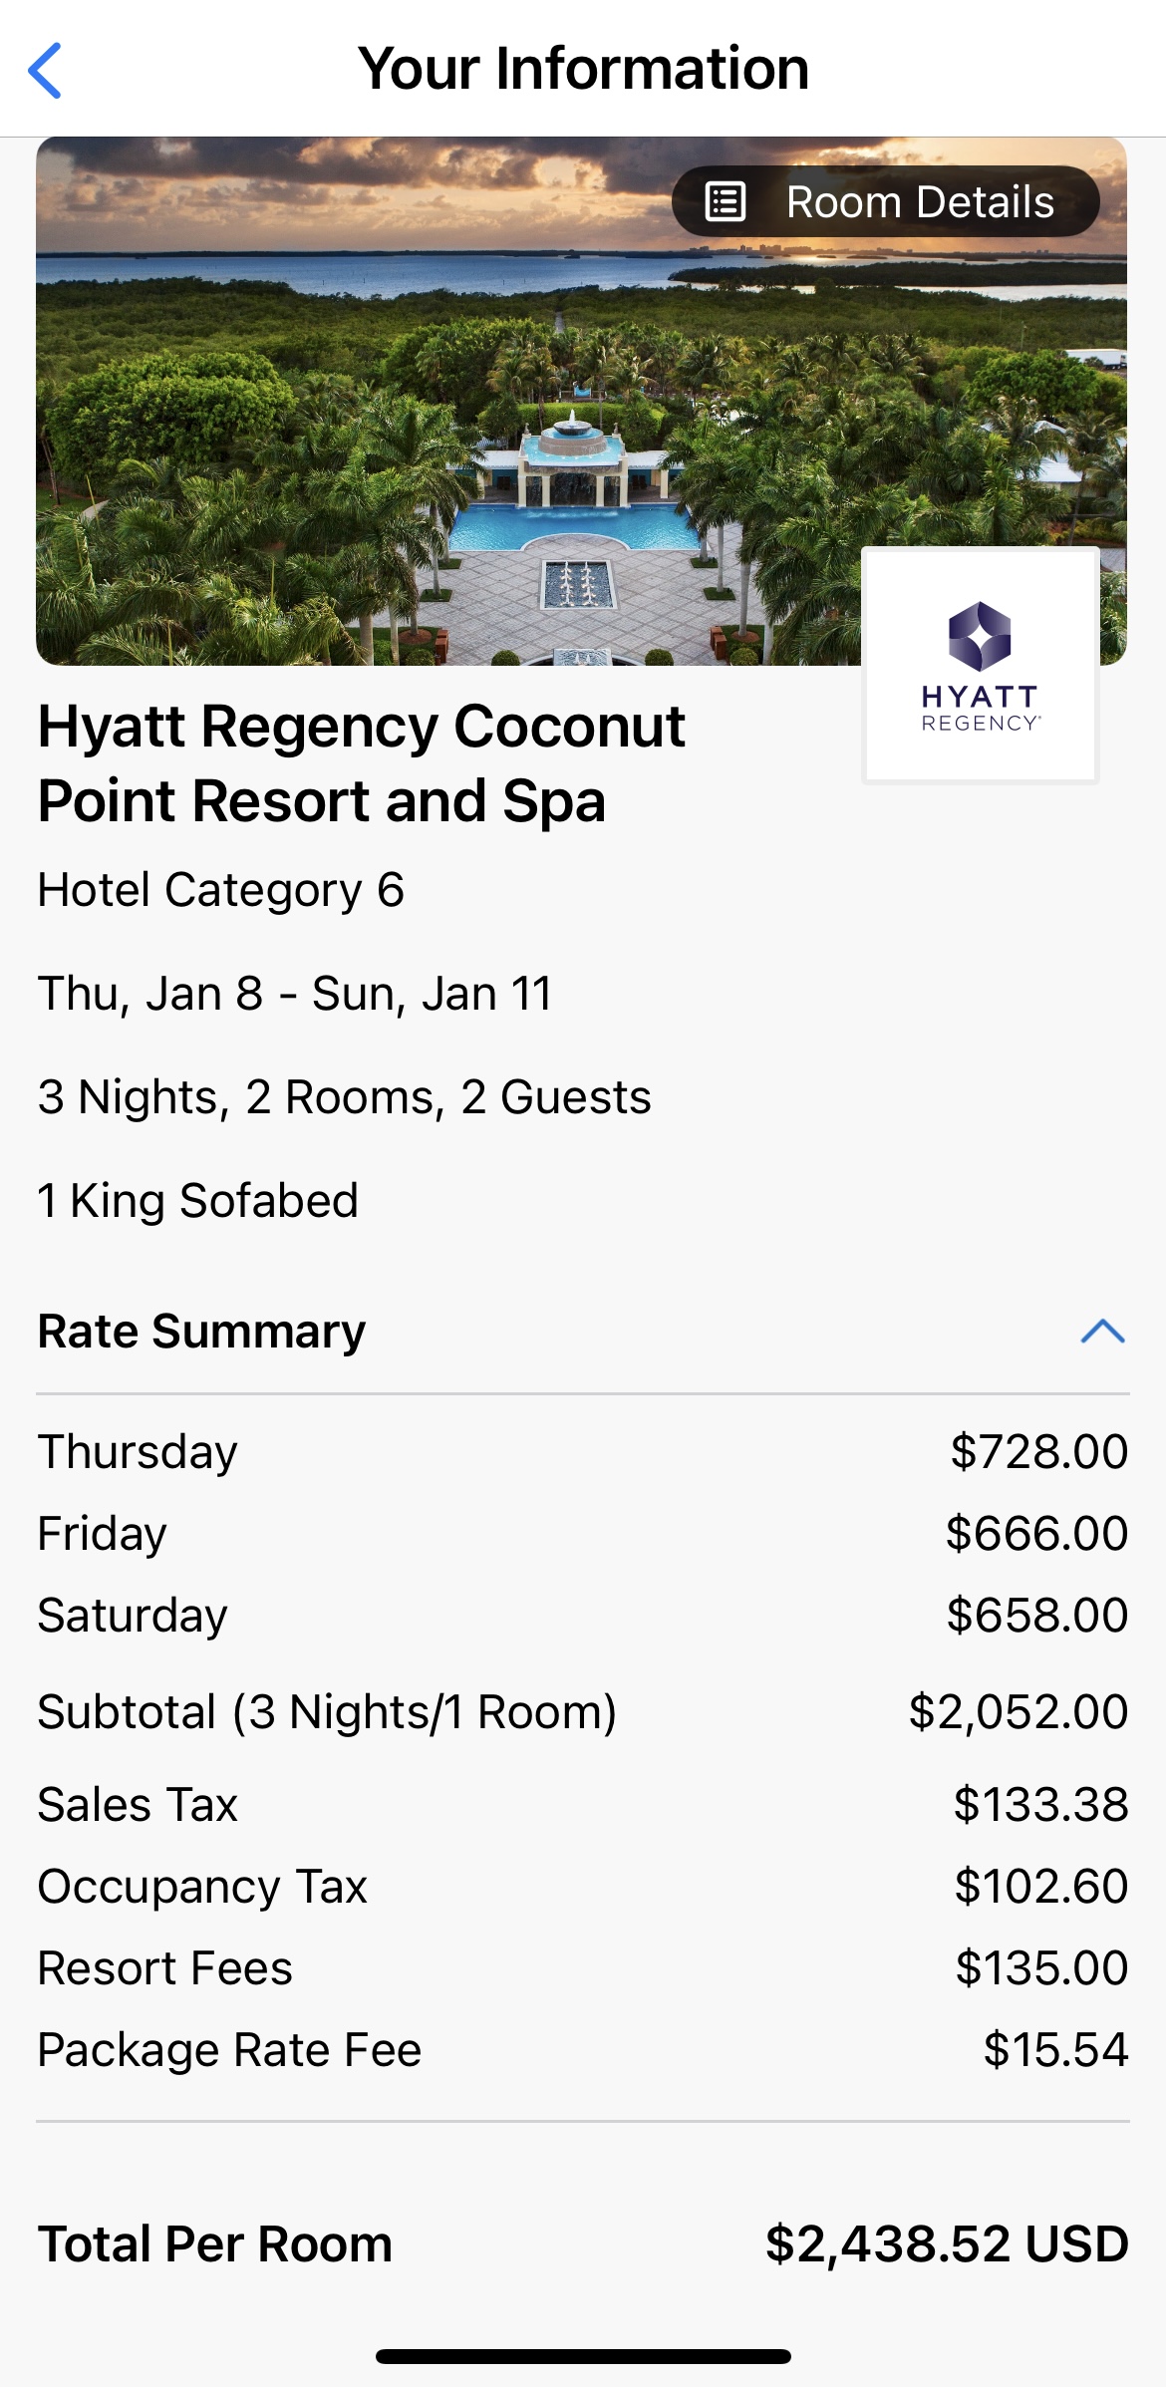This screenshot has height=2387, width=1166.
Task: Select the hotel name Hyatt Regency Coconut Point
Action: pyautogui.click(x=361, y=763)
